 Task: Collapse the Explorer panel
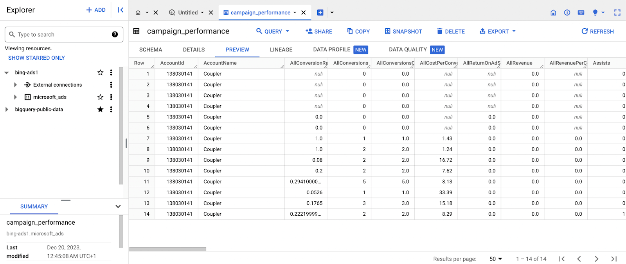pyautogui.click(x=121, y=10)
